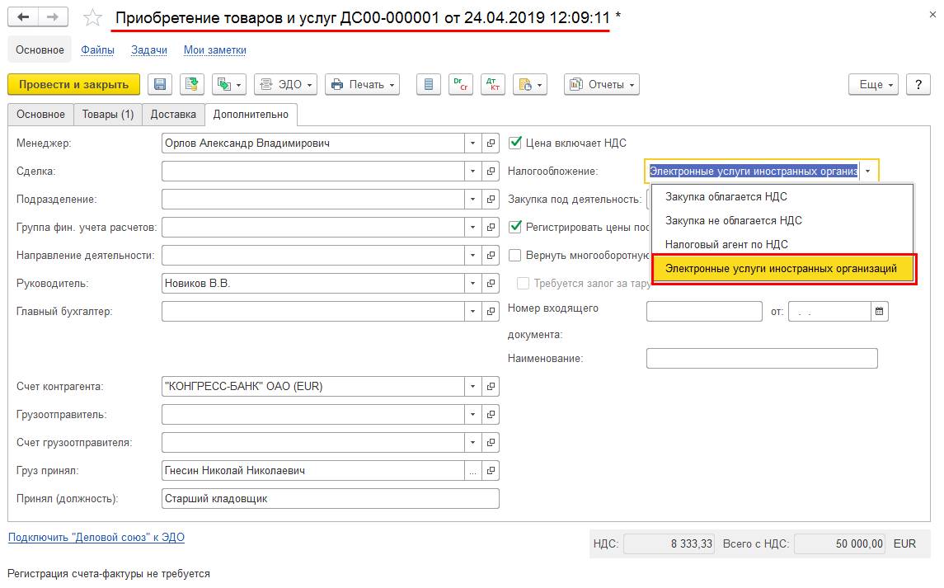Open the document structure list icon
Viewport: 944px width, 588px height.
429,84
